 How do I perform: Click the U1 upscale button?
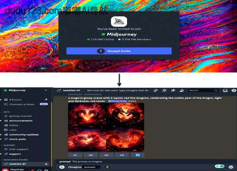pos(75,155)
